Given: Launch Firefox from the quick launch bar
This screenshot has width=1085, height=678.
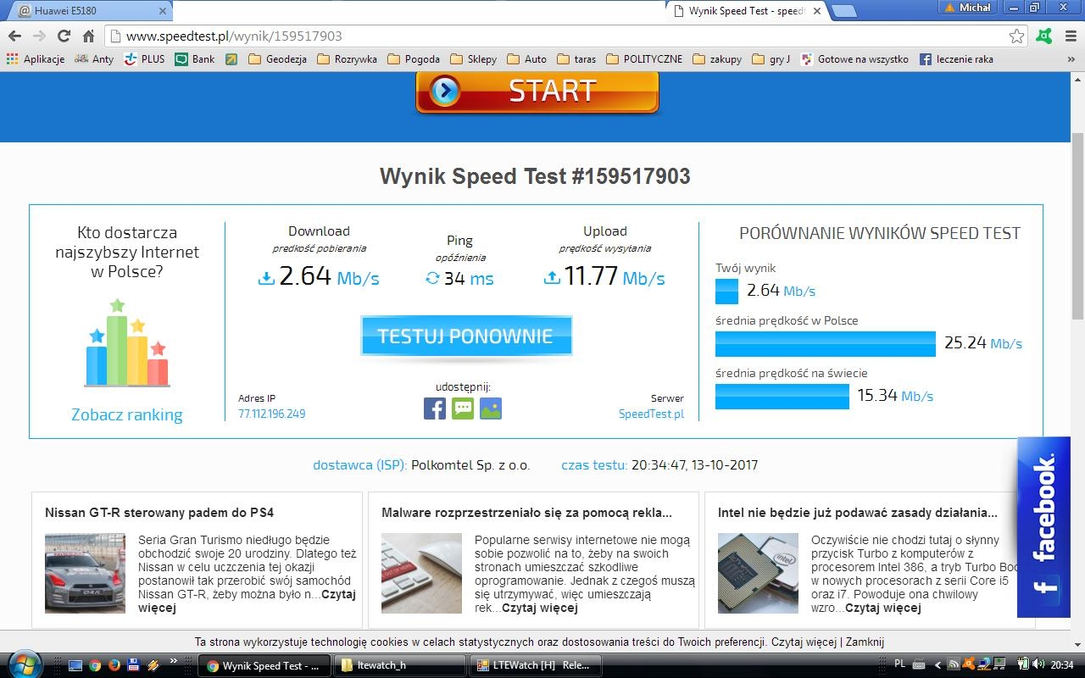Looking at the screenshot, I should click(x=114, y=665).
